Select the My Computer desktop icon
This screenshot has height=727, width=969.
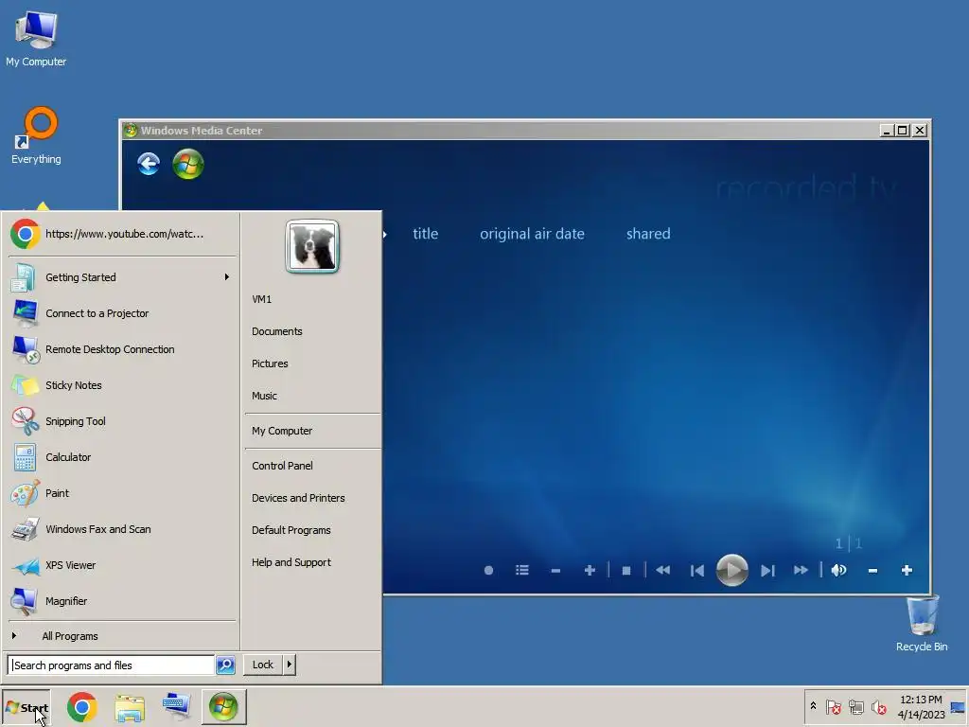click(x=36, y=39)
